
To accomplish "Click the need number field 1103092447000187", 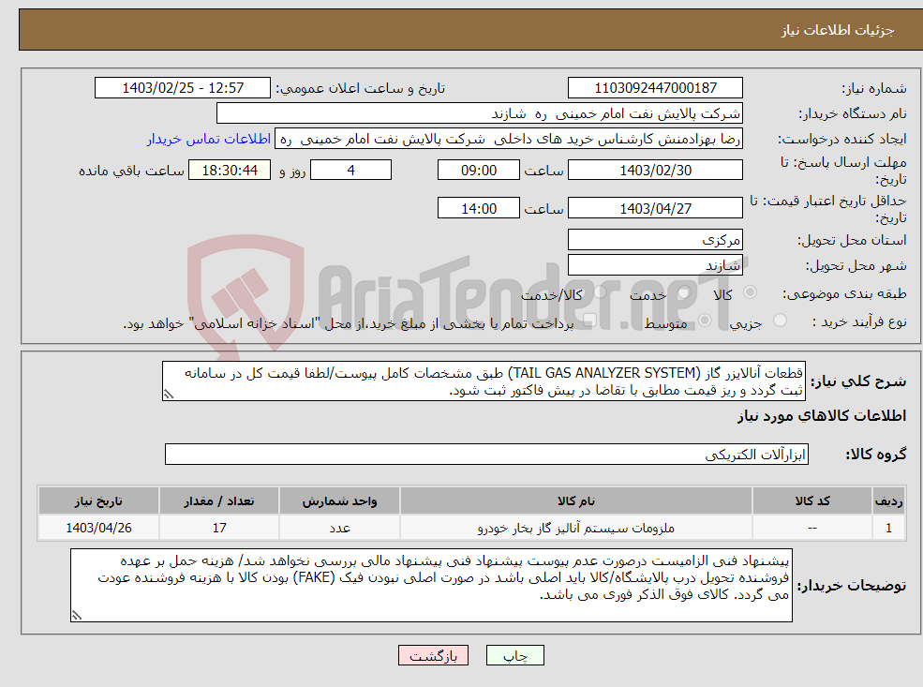I will coord(655,88).
